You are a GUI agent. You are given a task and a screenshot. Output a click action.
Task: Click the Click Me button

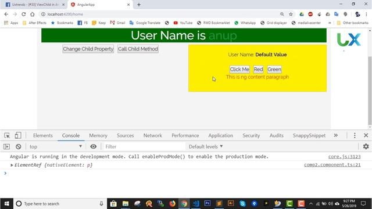click(x=239, y=69)
